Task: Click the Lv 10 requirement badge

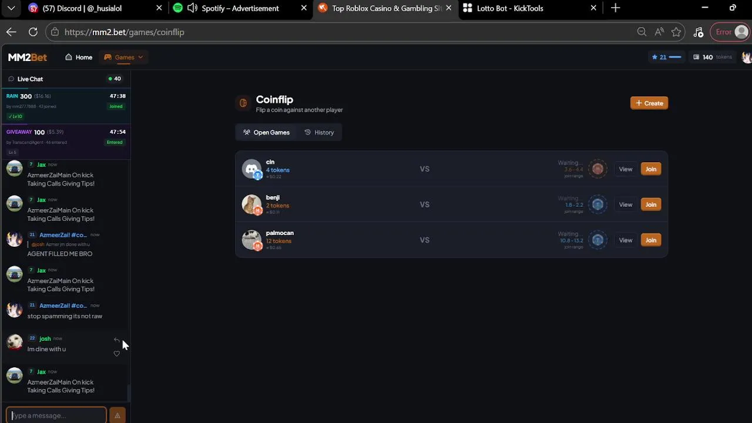Action: click(14, 116)
